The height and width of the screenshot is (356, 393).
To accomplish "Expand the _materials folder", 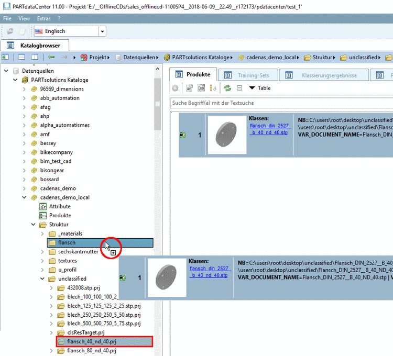I will (x=42, y=233).
